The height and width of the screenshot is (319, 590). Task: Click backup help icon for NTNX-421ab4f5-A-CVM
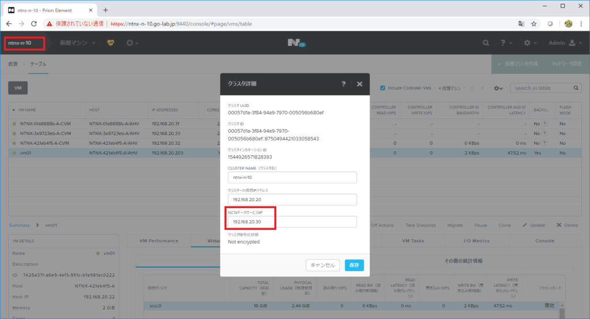pos(544,143)
